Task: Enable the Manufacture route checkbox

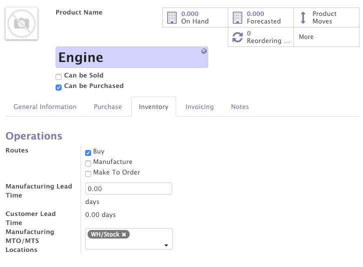Action: tap(88, 163)
